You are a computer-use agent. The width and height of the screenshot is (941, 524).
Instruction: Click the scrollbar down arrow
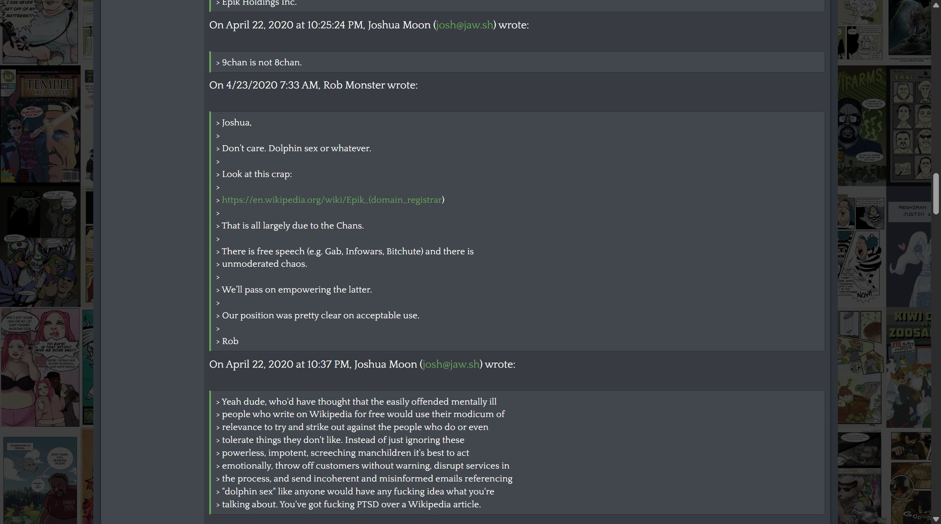coord(935,519)
